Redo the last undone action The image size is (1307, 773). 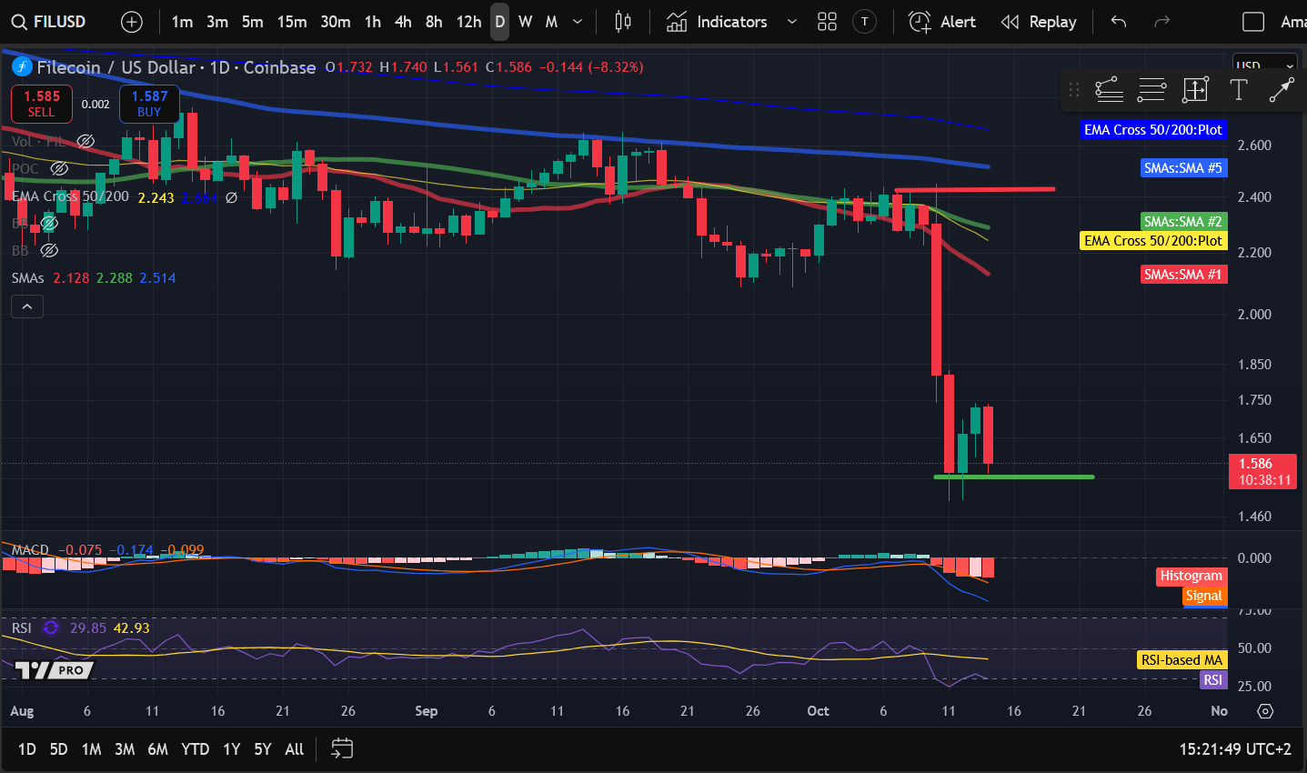pyautogui.click(x=1161, y=22)
